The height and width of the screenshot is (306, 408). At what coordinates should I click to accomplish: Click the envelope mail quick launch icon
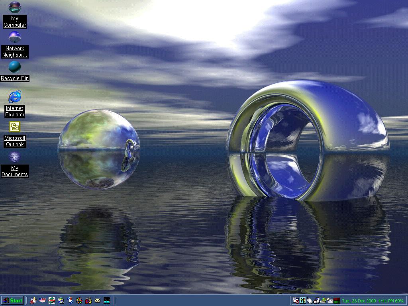[x=97, y=300]
